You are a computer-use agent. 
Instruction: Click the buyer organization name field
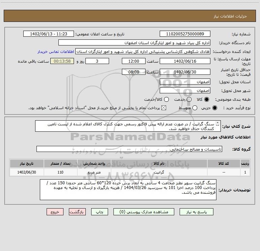[134, 43]
